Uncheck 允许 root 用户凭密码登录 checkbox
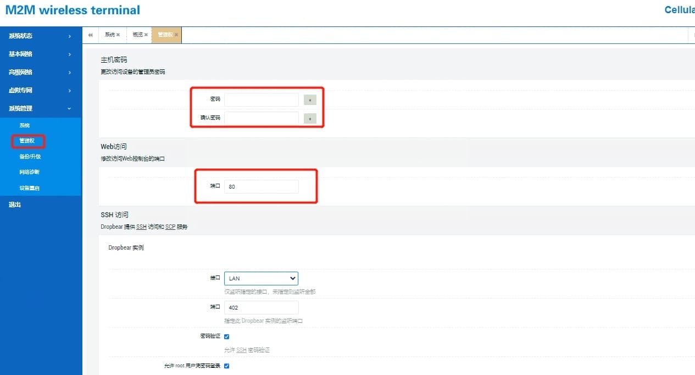This screenshot has height=375, width=695. [x=226, y=366]
